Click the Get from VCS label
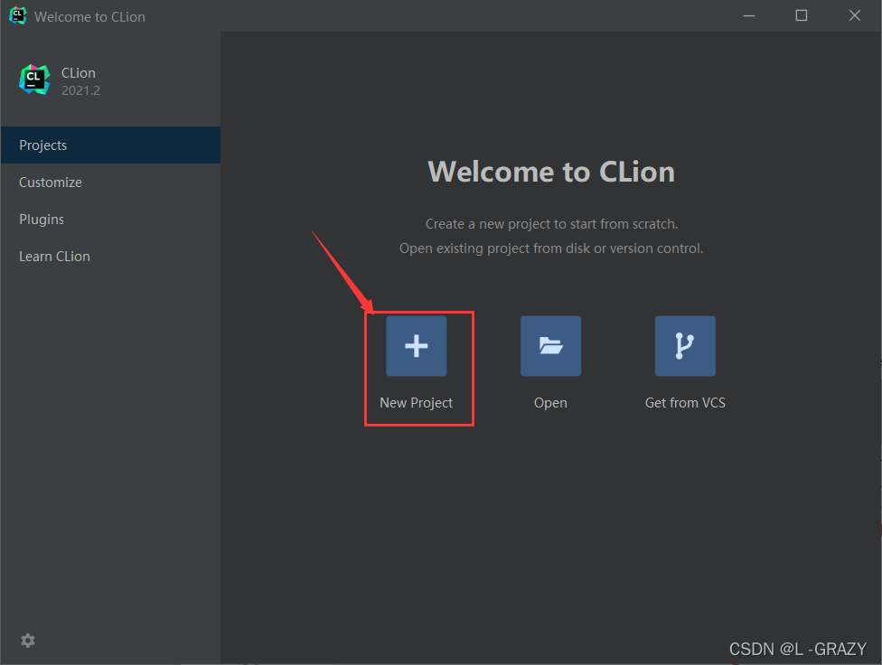This screenshot has width=882, height=665. pos(685,403)
